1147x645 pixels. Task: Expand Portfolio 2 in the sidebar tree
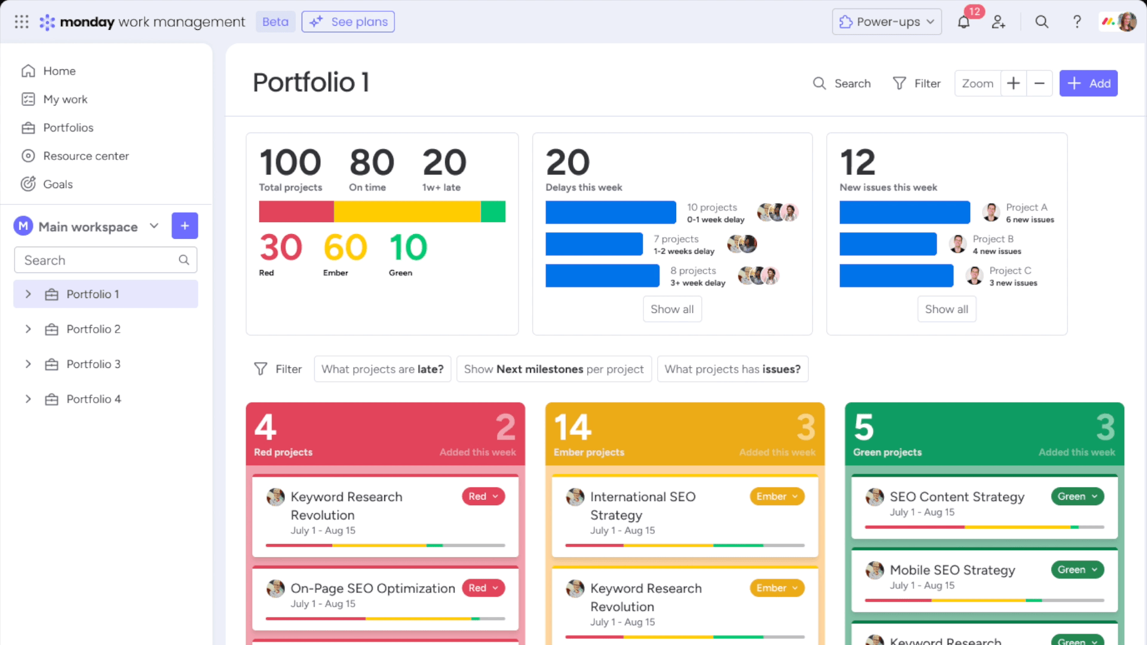28,329
